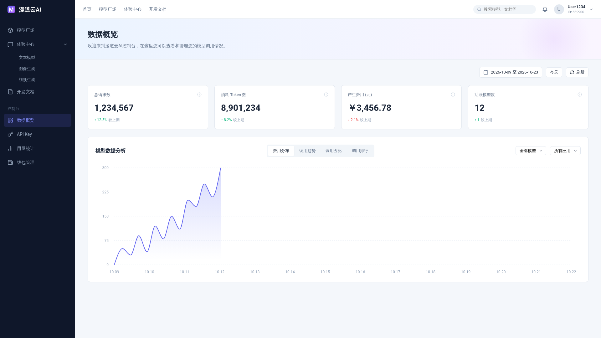Viewport: 601px width, 338px height.
Task: Switch to the 调用占比 tab
Action: click(x=334, y=151)
